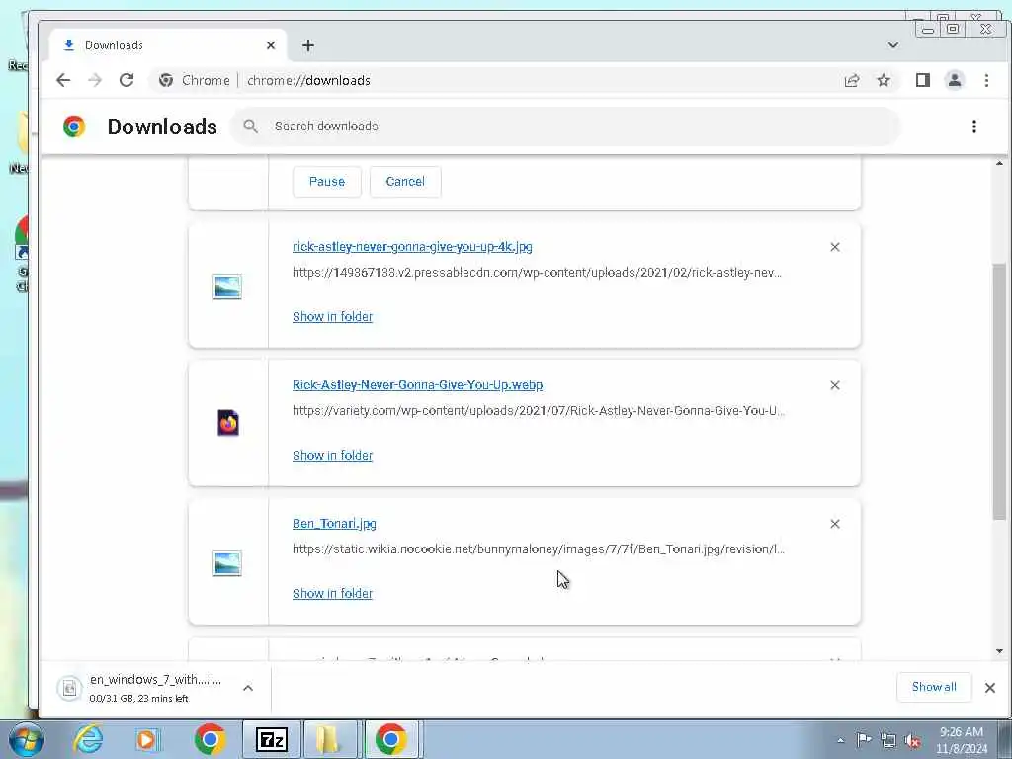Show rick-astley 4k jpg in folder
1012x759 pixels.
tap(332, 317)
